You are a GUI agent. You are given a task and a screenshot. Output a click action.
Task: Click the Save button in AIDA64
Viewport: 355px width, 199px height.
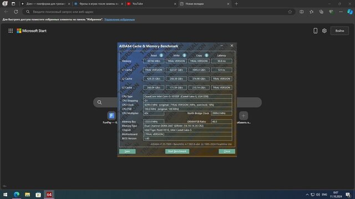pyautogui.click(x=127, y=151)
